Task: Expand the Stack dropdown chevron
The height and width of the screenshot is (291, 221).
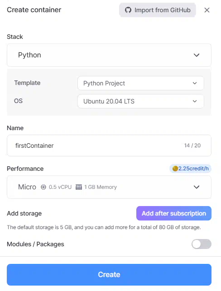Action: [197, 55]
